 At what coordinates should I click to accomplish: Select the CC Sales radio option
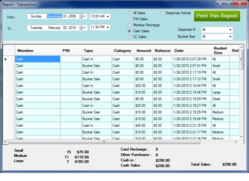click(x=129, y=37)
